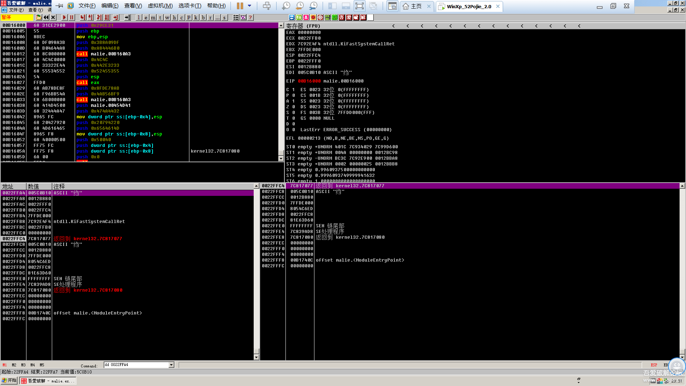Show Threads via 't' button
686x386 pixels.
(x=160, y=18)
